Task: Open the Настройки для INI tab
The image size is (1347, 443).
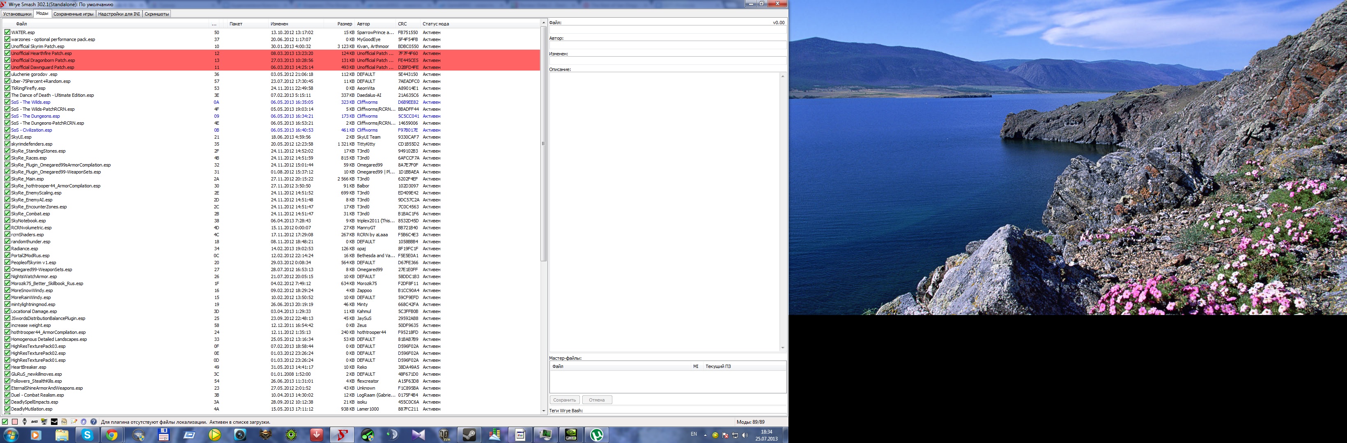Action: (x=119, y=14)
